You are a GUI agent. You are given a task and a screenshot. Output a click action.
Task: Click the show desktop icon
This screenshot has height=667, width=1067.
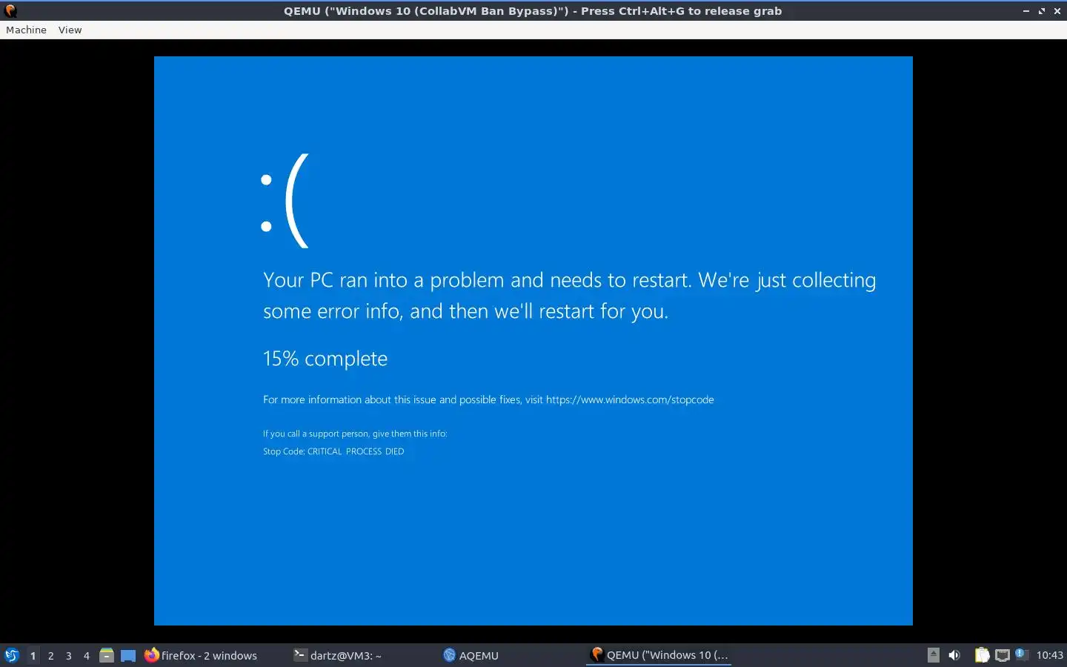click(128, 655)
